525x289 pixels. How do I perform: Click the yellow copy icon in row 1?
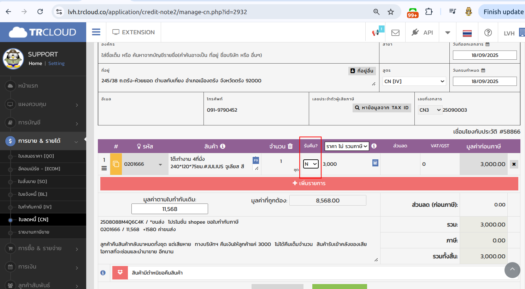(116, 164)
